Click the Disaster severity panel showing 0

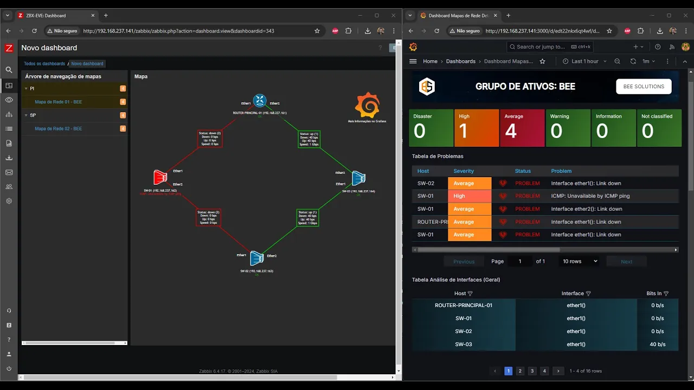click(x=431, y=128)
